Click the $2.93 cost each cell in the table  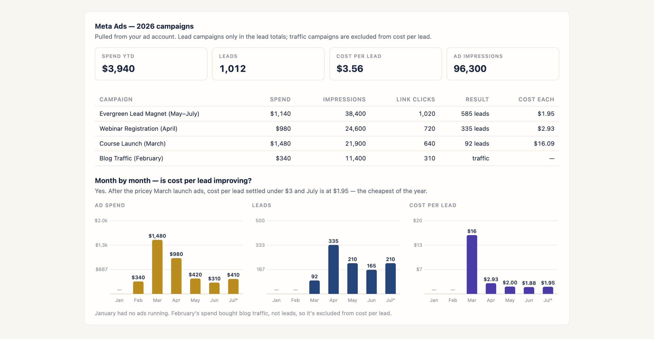coord(546,128)
